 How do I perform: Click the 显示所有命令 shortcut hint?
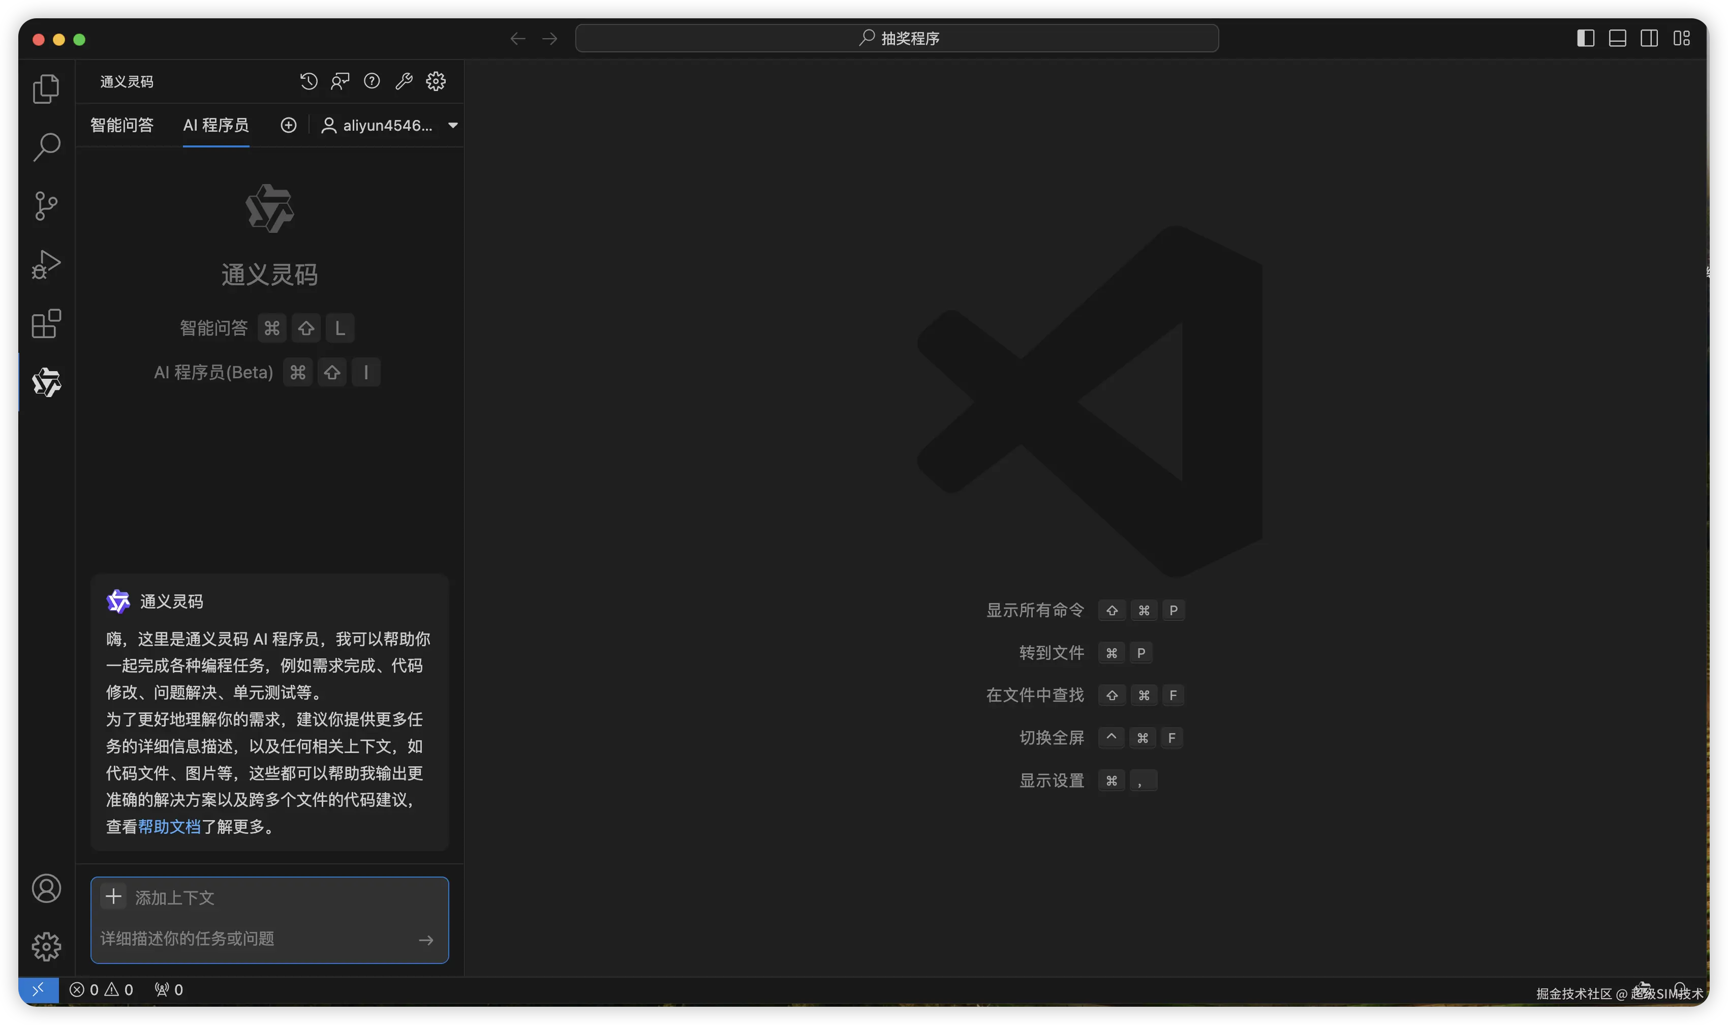[x=1035, y=611]
